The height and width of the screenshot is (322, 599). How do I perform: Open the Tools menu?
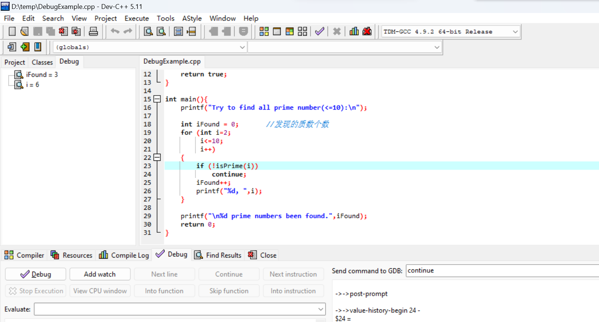click(x=165, y=18)
